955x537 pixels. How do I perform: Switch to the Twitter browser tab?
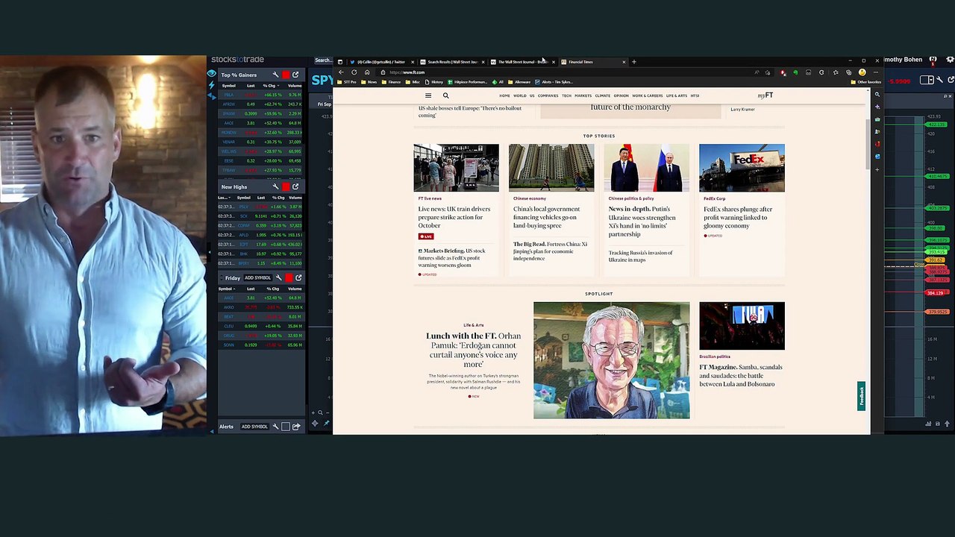coord(381,62)
